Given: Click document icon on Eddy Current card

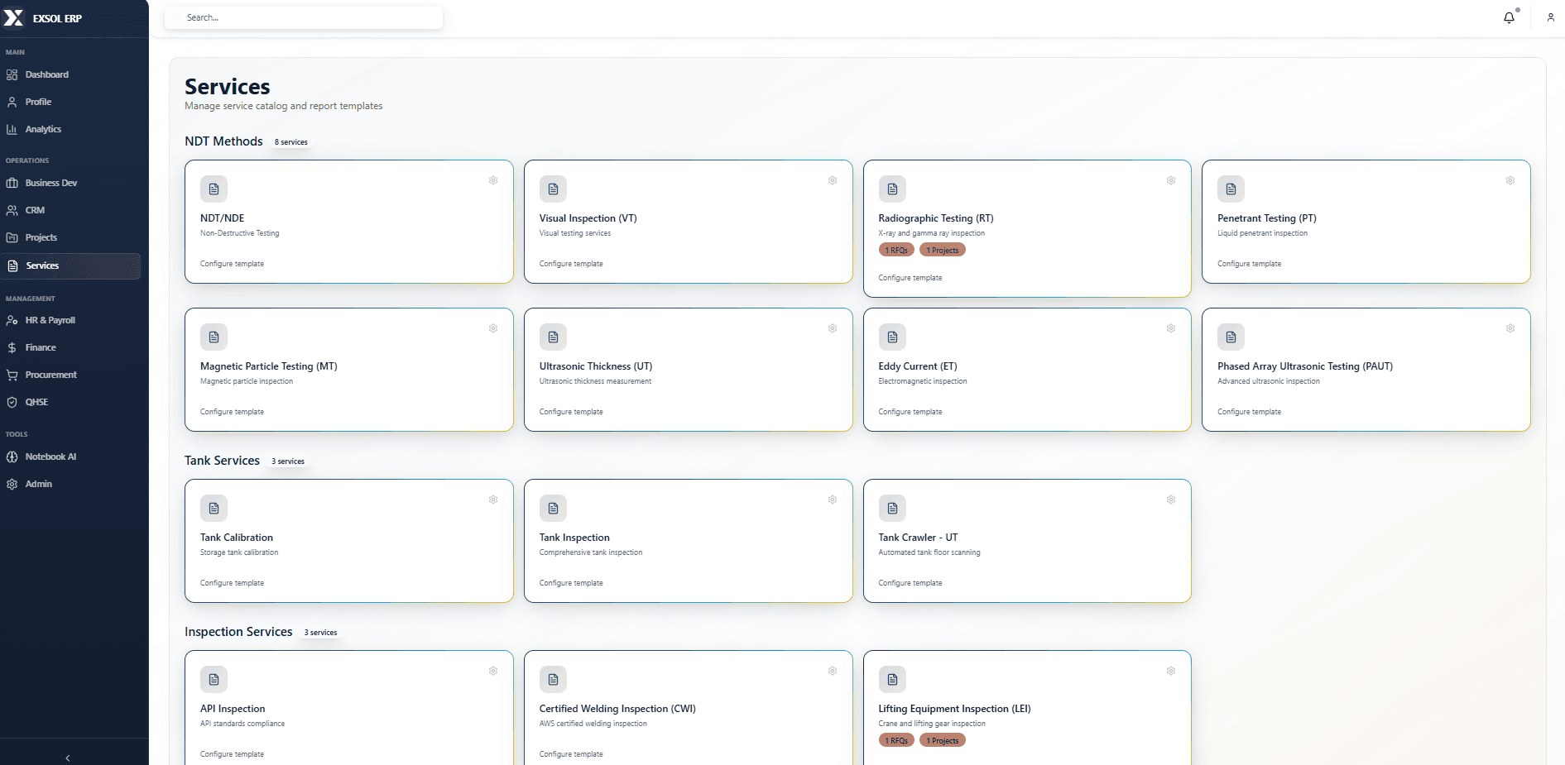Looking at the screenshot, I should point(892,337).
